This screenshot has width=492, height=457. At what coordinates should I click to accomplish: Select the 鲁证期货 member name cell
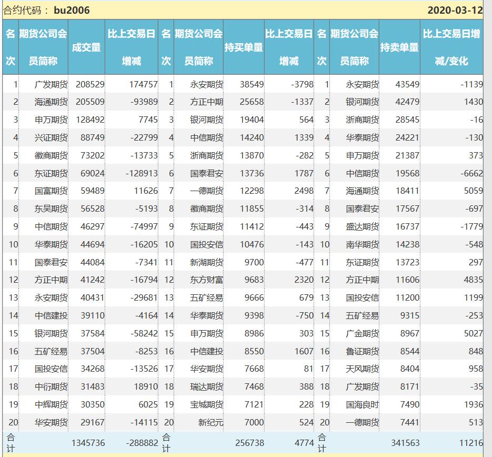362,351
